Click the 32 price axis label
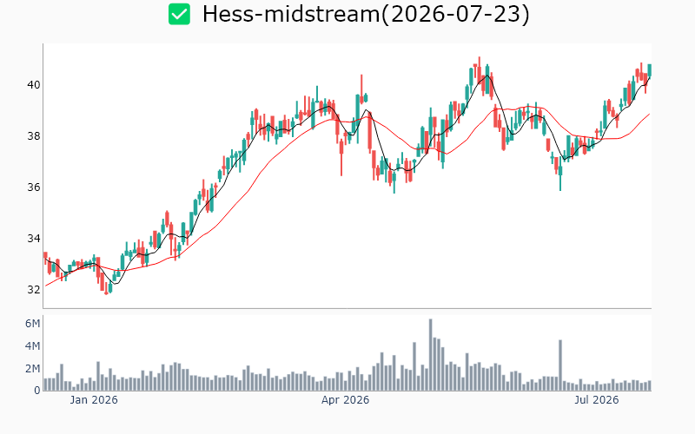Screen dimensions: 695x434 (34, 290)
